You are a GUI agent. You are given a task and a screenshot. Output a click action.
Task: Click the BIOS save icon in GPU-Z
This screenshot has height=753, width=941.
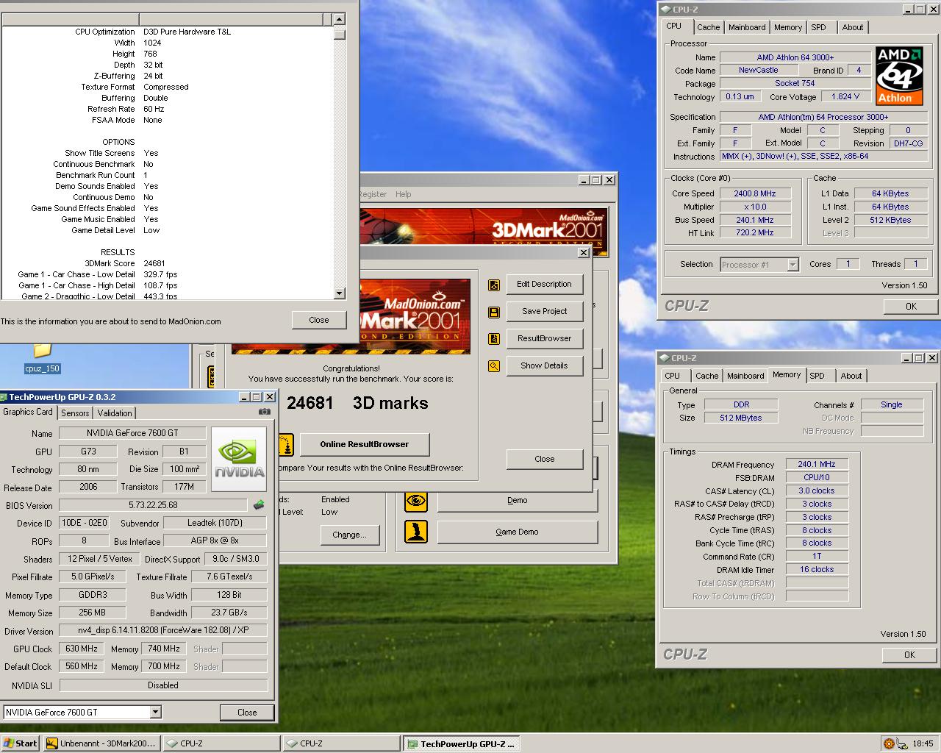(x=259, y=505)
